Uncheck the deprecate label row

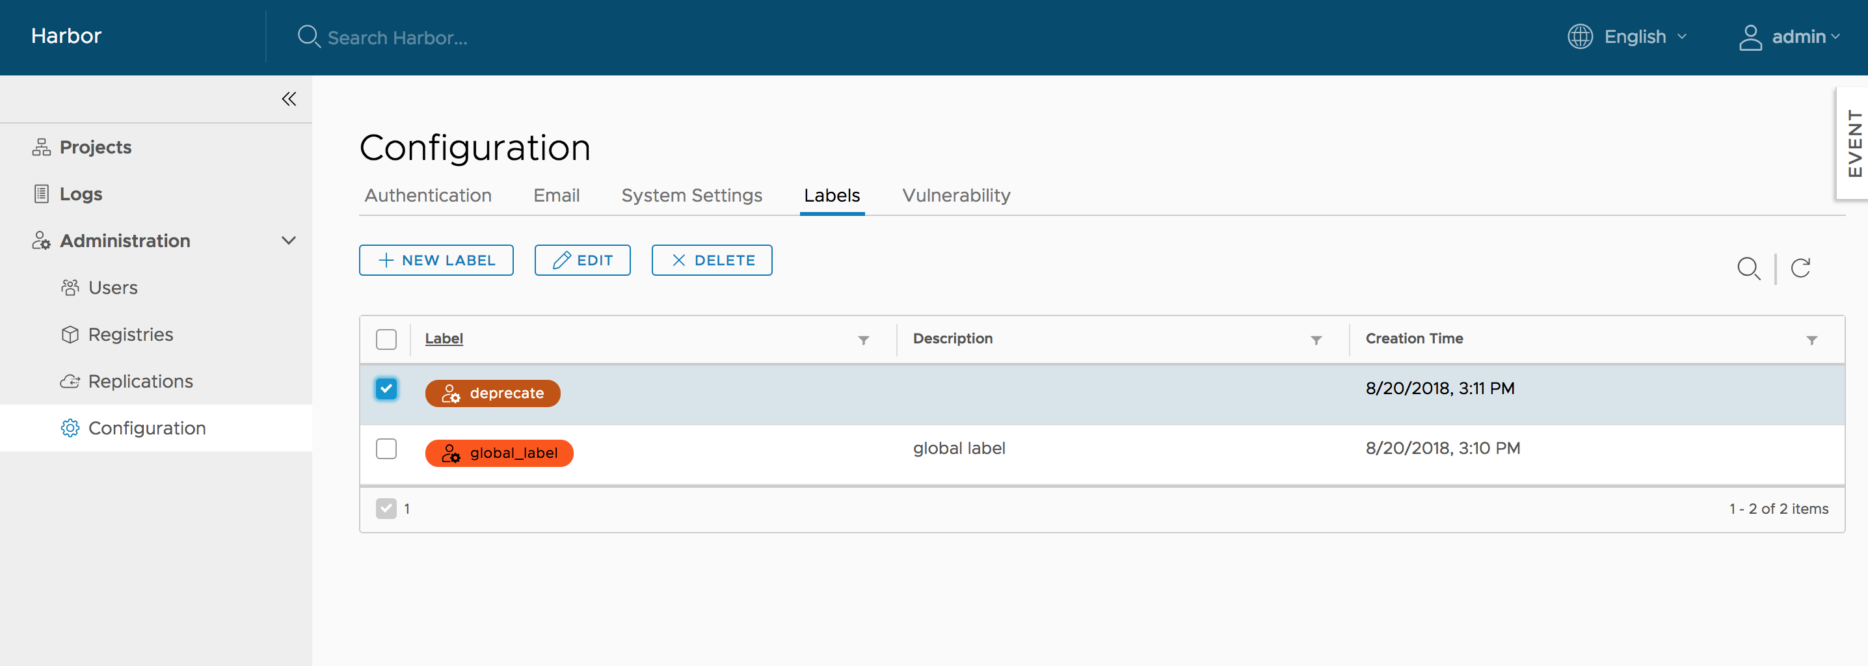386,389
